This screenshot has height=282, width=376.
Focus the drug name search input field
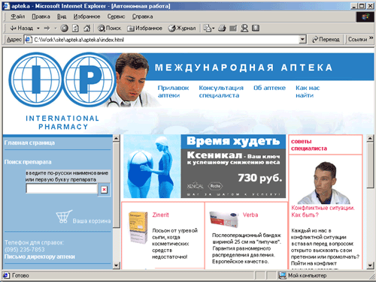click(62, 188)
